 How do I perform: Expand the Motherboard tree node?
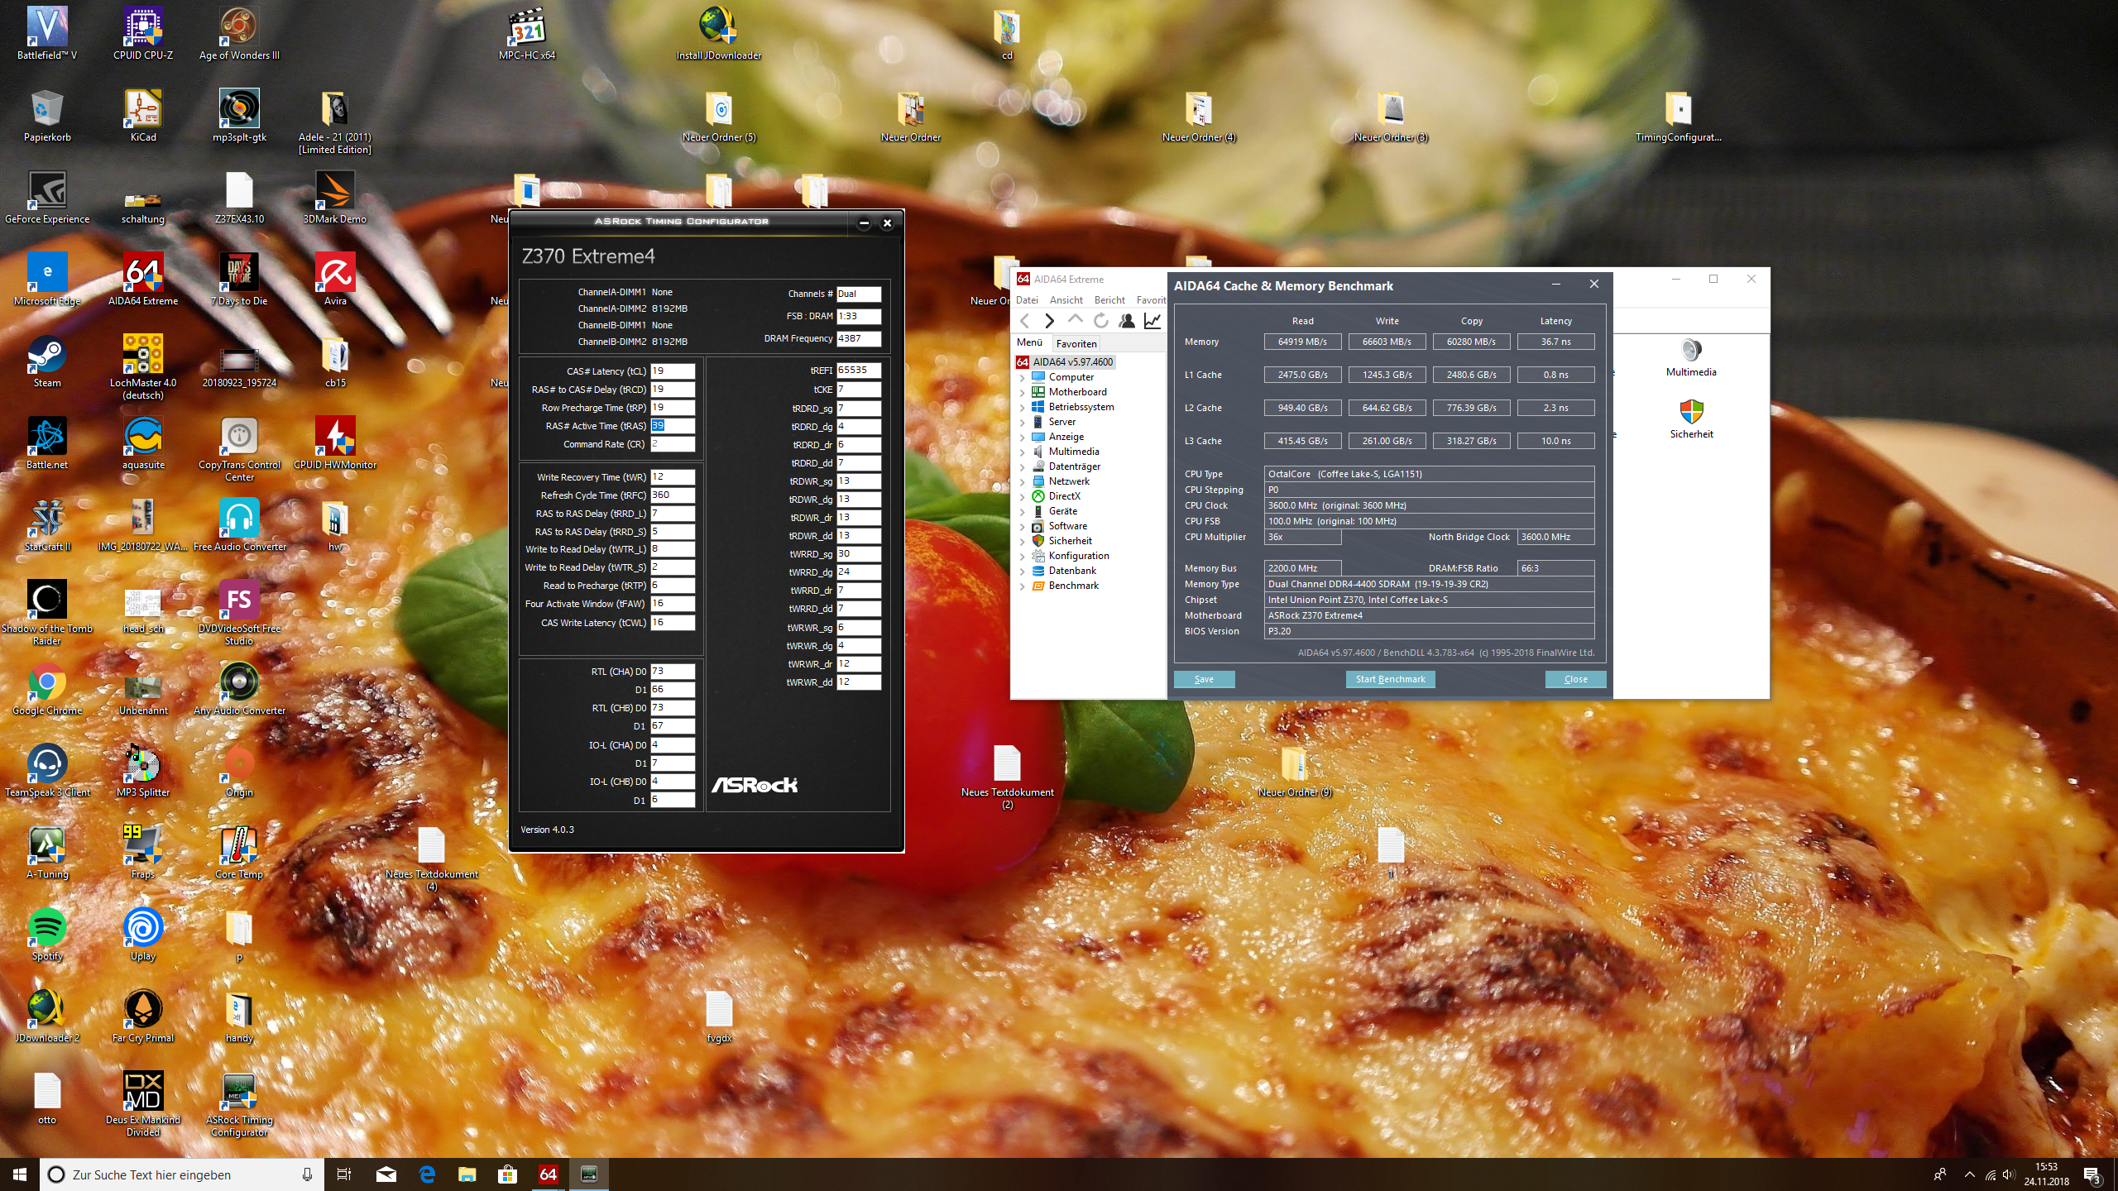[1023, 393]
